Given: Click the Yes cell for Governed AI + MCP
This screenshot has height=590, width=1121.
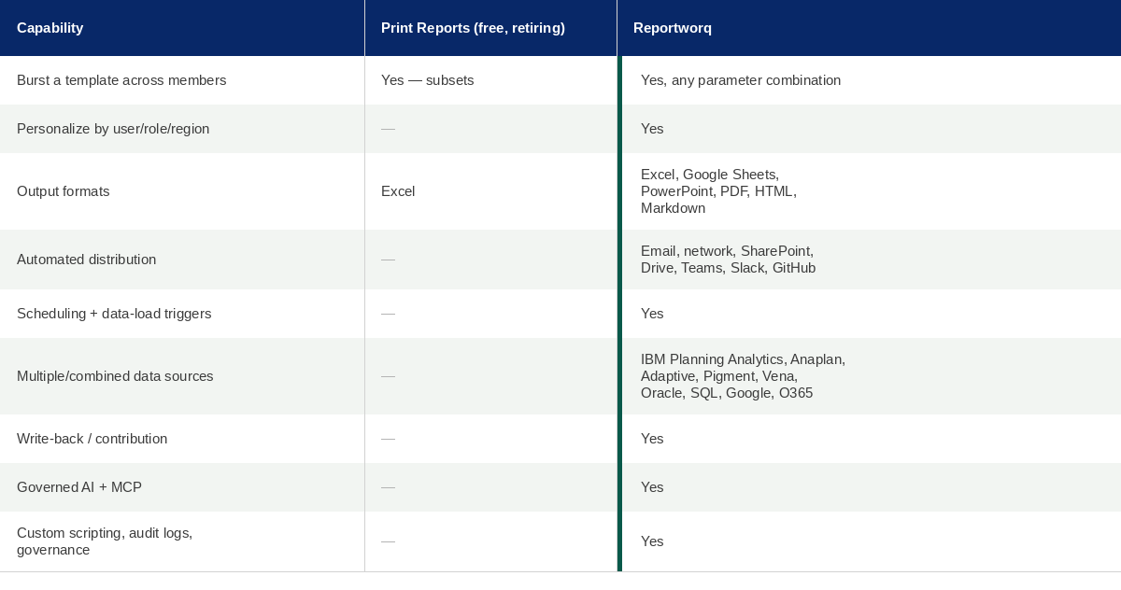Looking at the screenshot, I should tap(652, 487).
